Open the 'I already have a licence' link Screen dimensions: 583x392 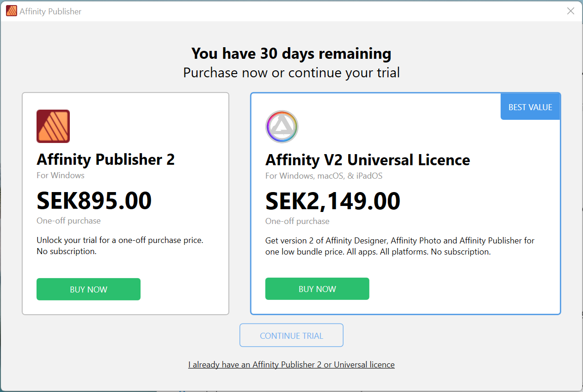coord(291,365)
